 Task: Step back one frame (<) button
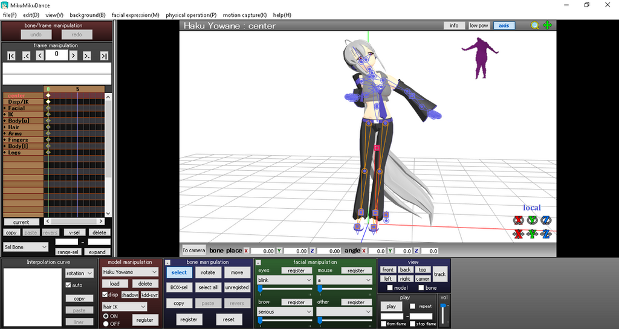(x=40, y=56)
